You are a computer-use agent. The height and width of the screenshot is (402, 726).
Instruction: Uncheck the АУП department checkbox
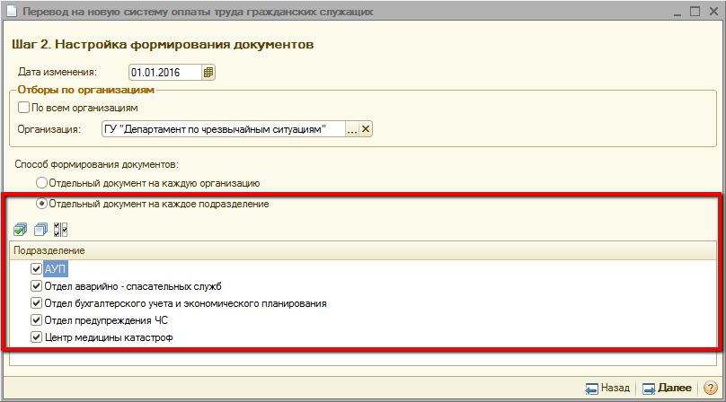click(x=36, y=269)
